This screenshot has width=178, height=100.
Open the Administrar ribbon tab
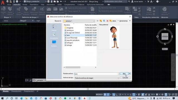51,4
